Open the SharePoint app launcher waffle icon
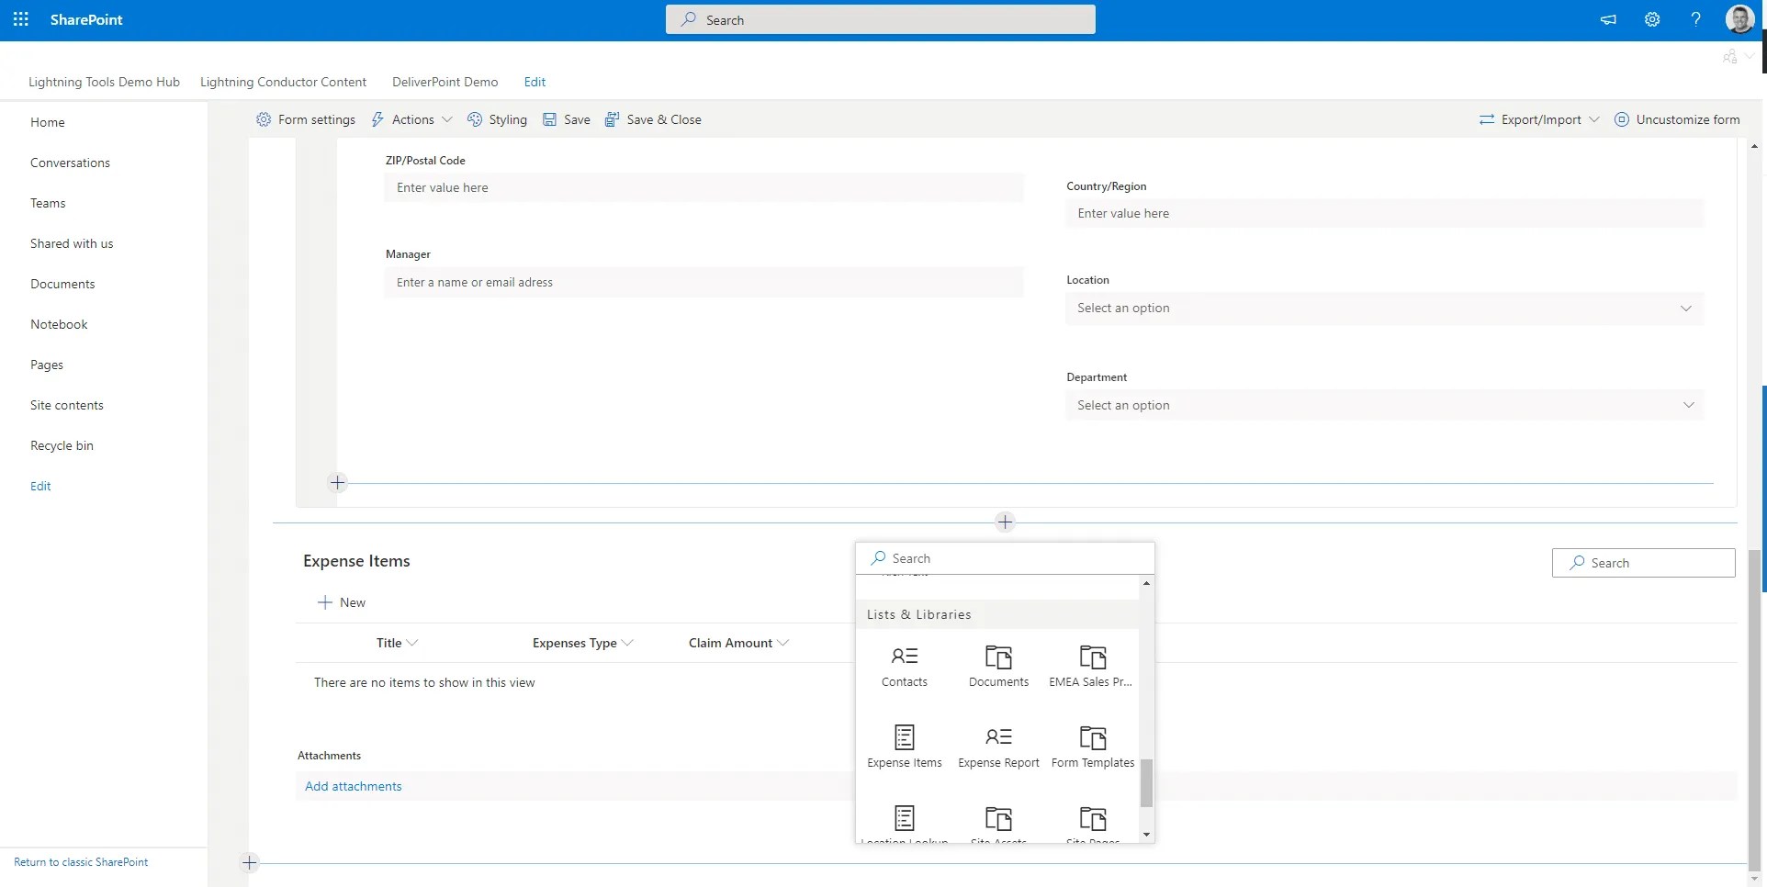The height and width of the screenshot is (887, 1767). (x=19, y=19)
